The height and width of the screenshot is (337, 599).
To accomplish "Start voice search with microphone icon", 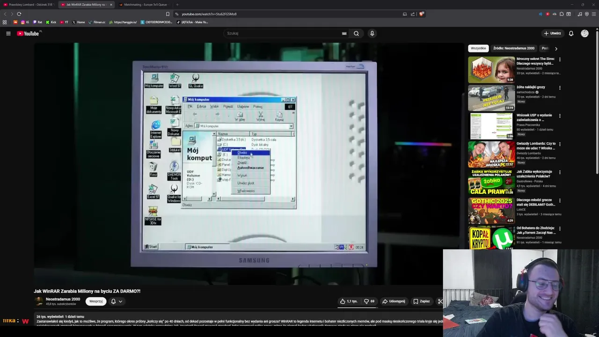I will 372,33.
